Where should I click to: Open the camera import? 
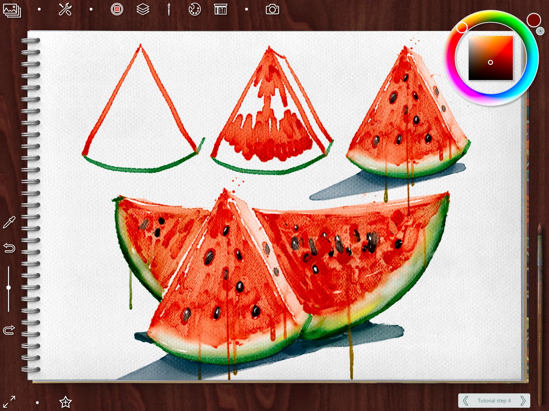click(271, 10)
